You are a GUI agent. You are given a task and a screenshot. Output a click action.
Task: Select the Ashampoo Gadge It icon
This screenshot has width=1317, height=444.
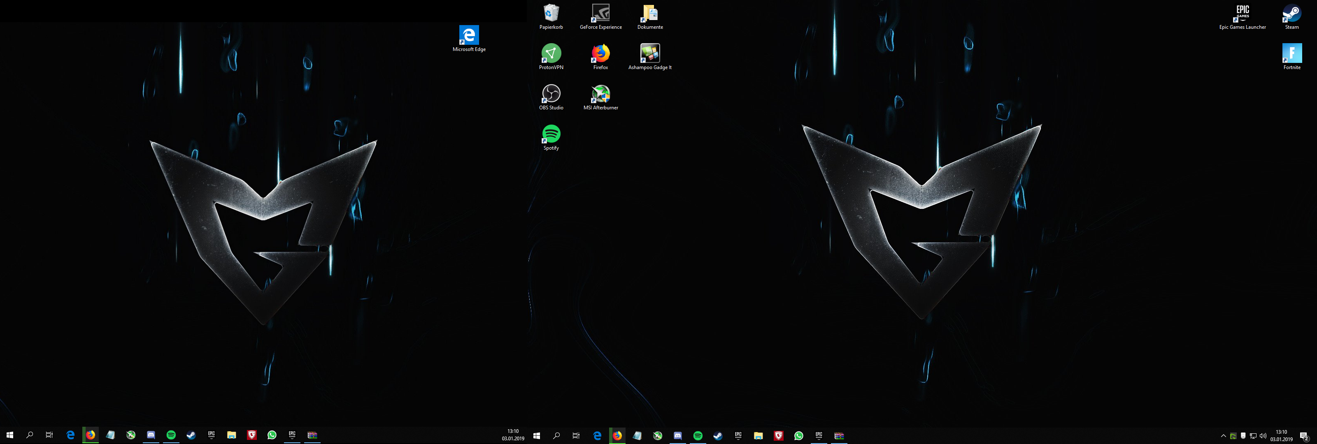(x=650, y=55)
